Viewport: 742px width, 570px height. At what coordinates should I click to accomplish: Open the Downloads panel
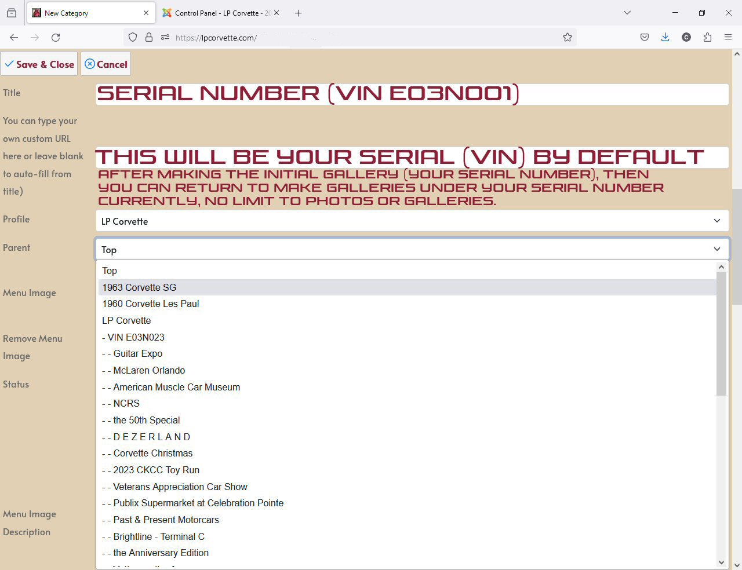coord(665,37)
